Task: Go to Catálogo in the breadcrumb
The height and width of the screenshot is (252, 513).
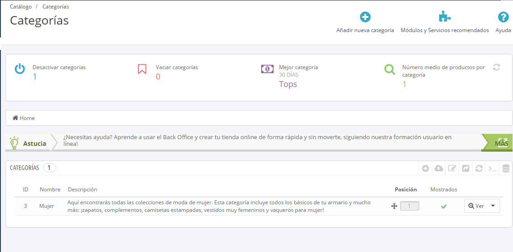Action: click(21, 7)
